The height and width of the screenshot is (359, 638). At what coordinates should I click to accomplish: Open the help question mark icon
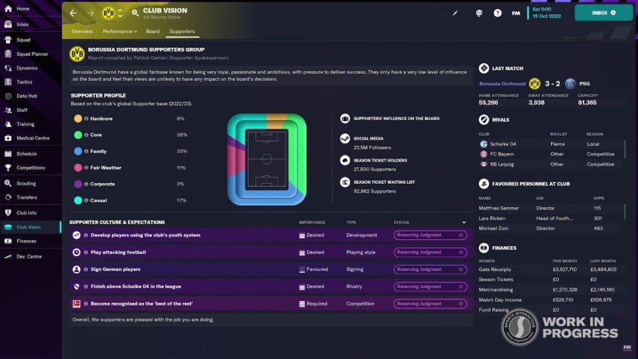[497, 13]
